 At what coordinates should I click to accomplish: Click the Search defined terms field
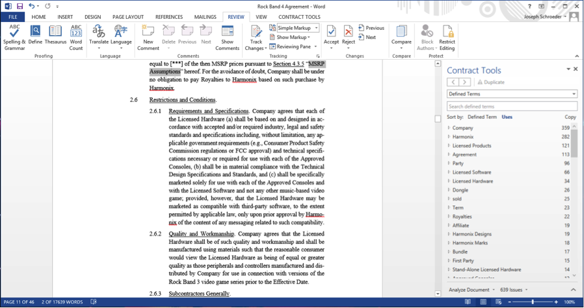pos(512,107)
